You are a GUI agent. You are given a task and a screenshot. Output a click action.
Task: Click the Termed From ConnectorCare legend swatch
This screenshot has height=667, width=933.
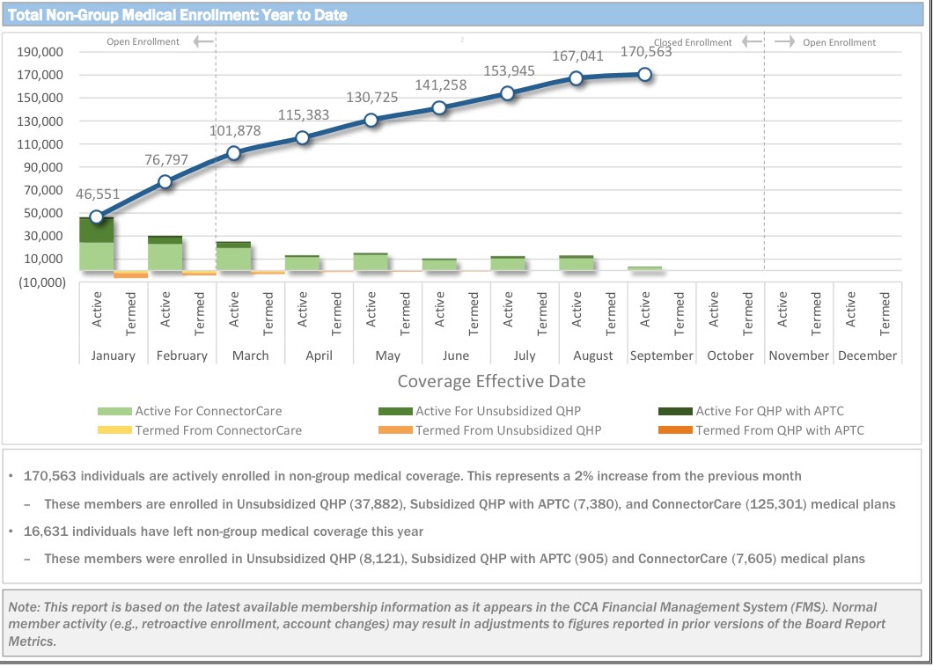coord(114,430)
